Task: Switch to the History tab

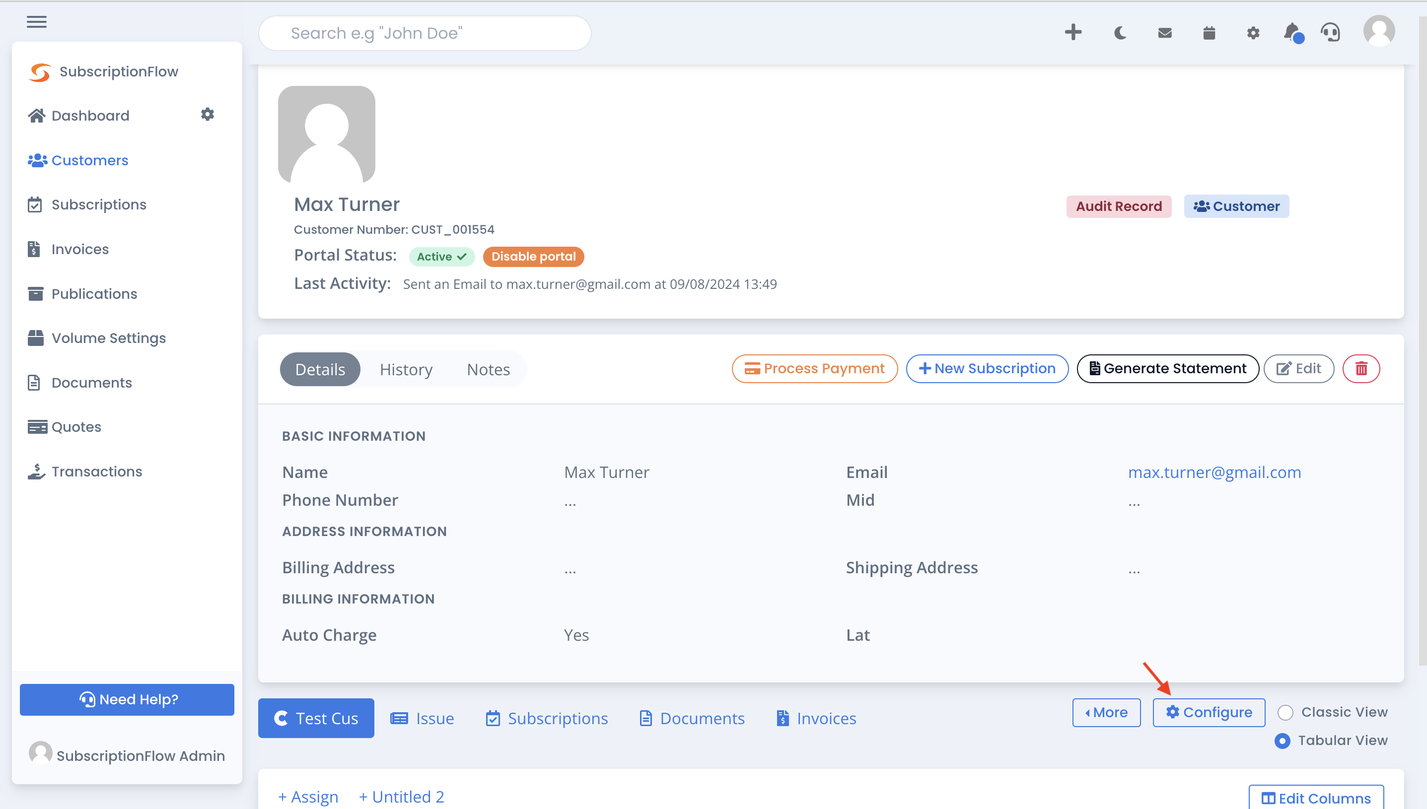Action: click(x=406, y=368)
